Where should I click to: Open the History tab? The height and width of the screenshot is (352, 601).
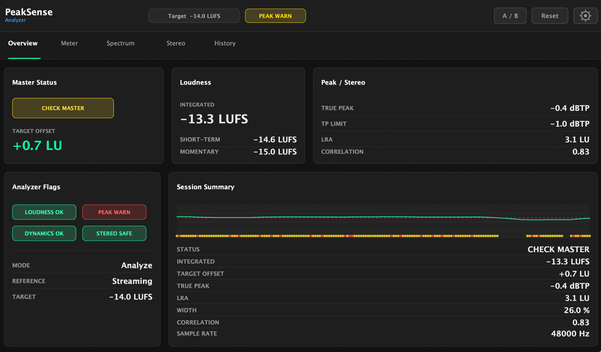click(225, 43)
